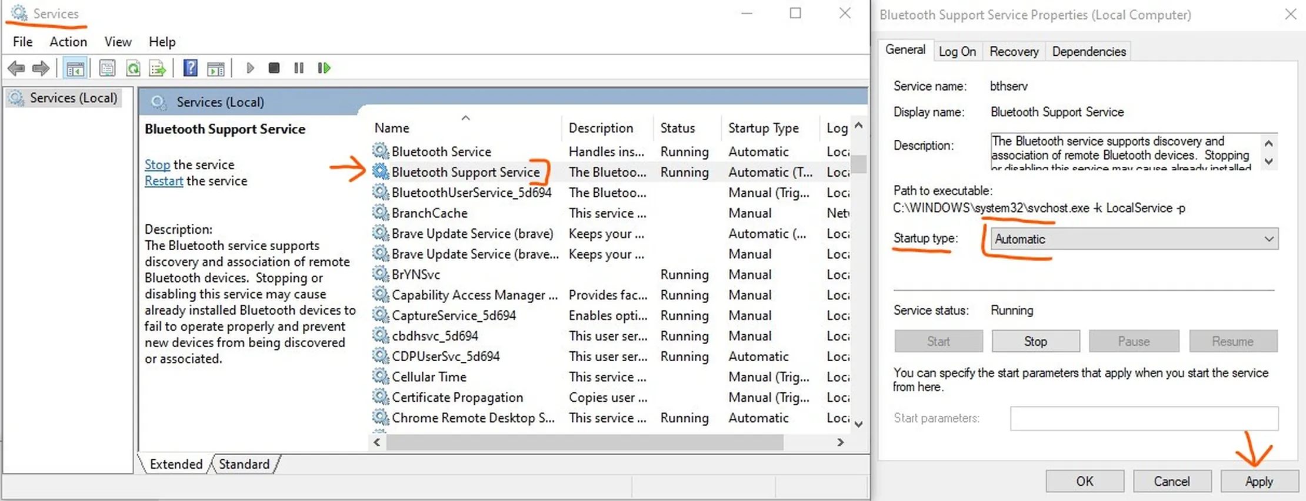Screen dimensions: 1306x501
Task: Select the Standard view tab
Action: coord(244,464)
